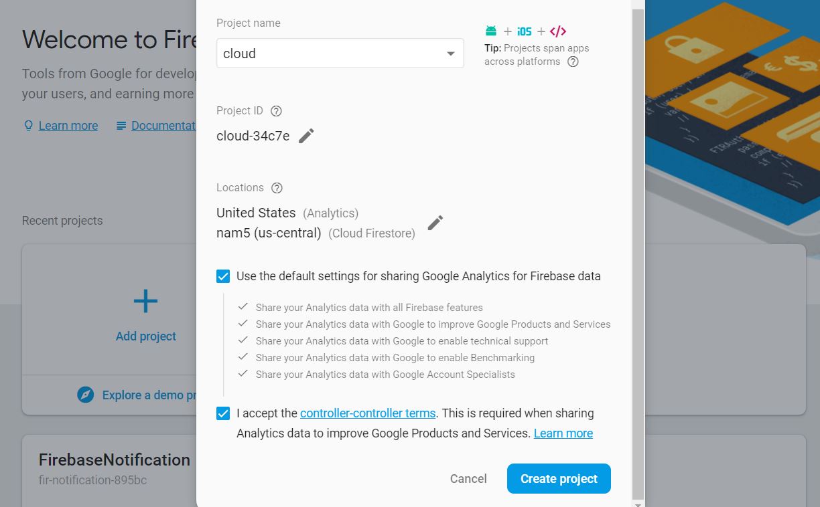This screenshot has width=820, height=507.
Task: Open the FirebaseNotification project card
Action: (114, 468)
